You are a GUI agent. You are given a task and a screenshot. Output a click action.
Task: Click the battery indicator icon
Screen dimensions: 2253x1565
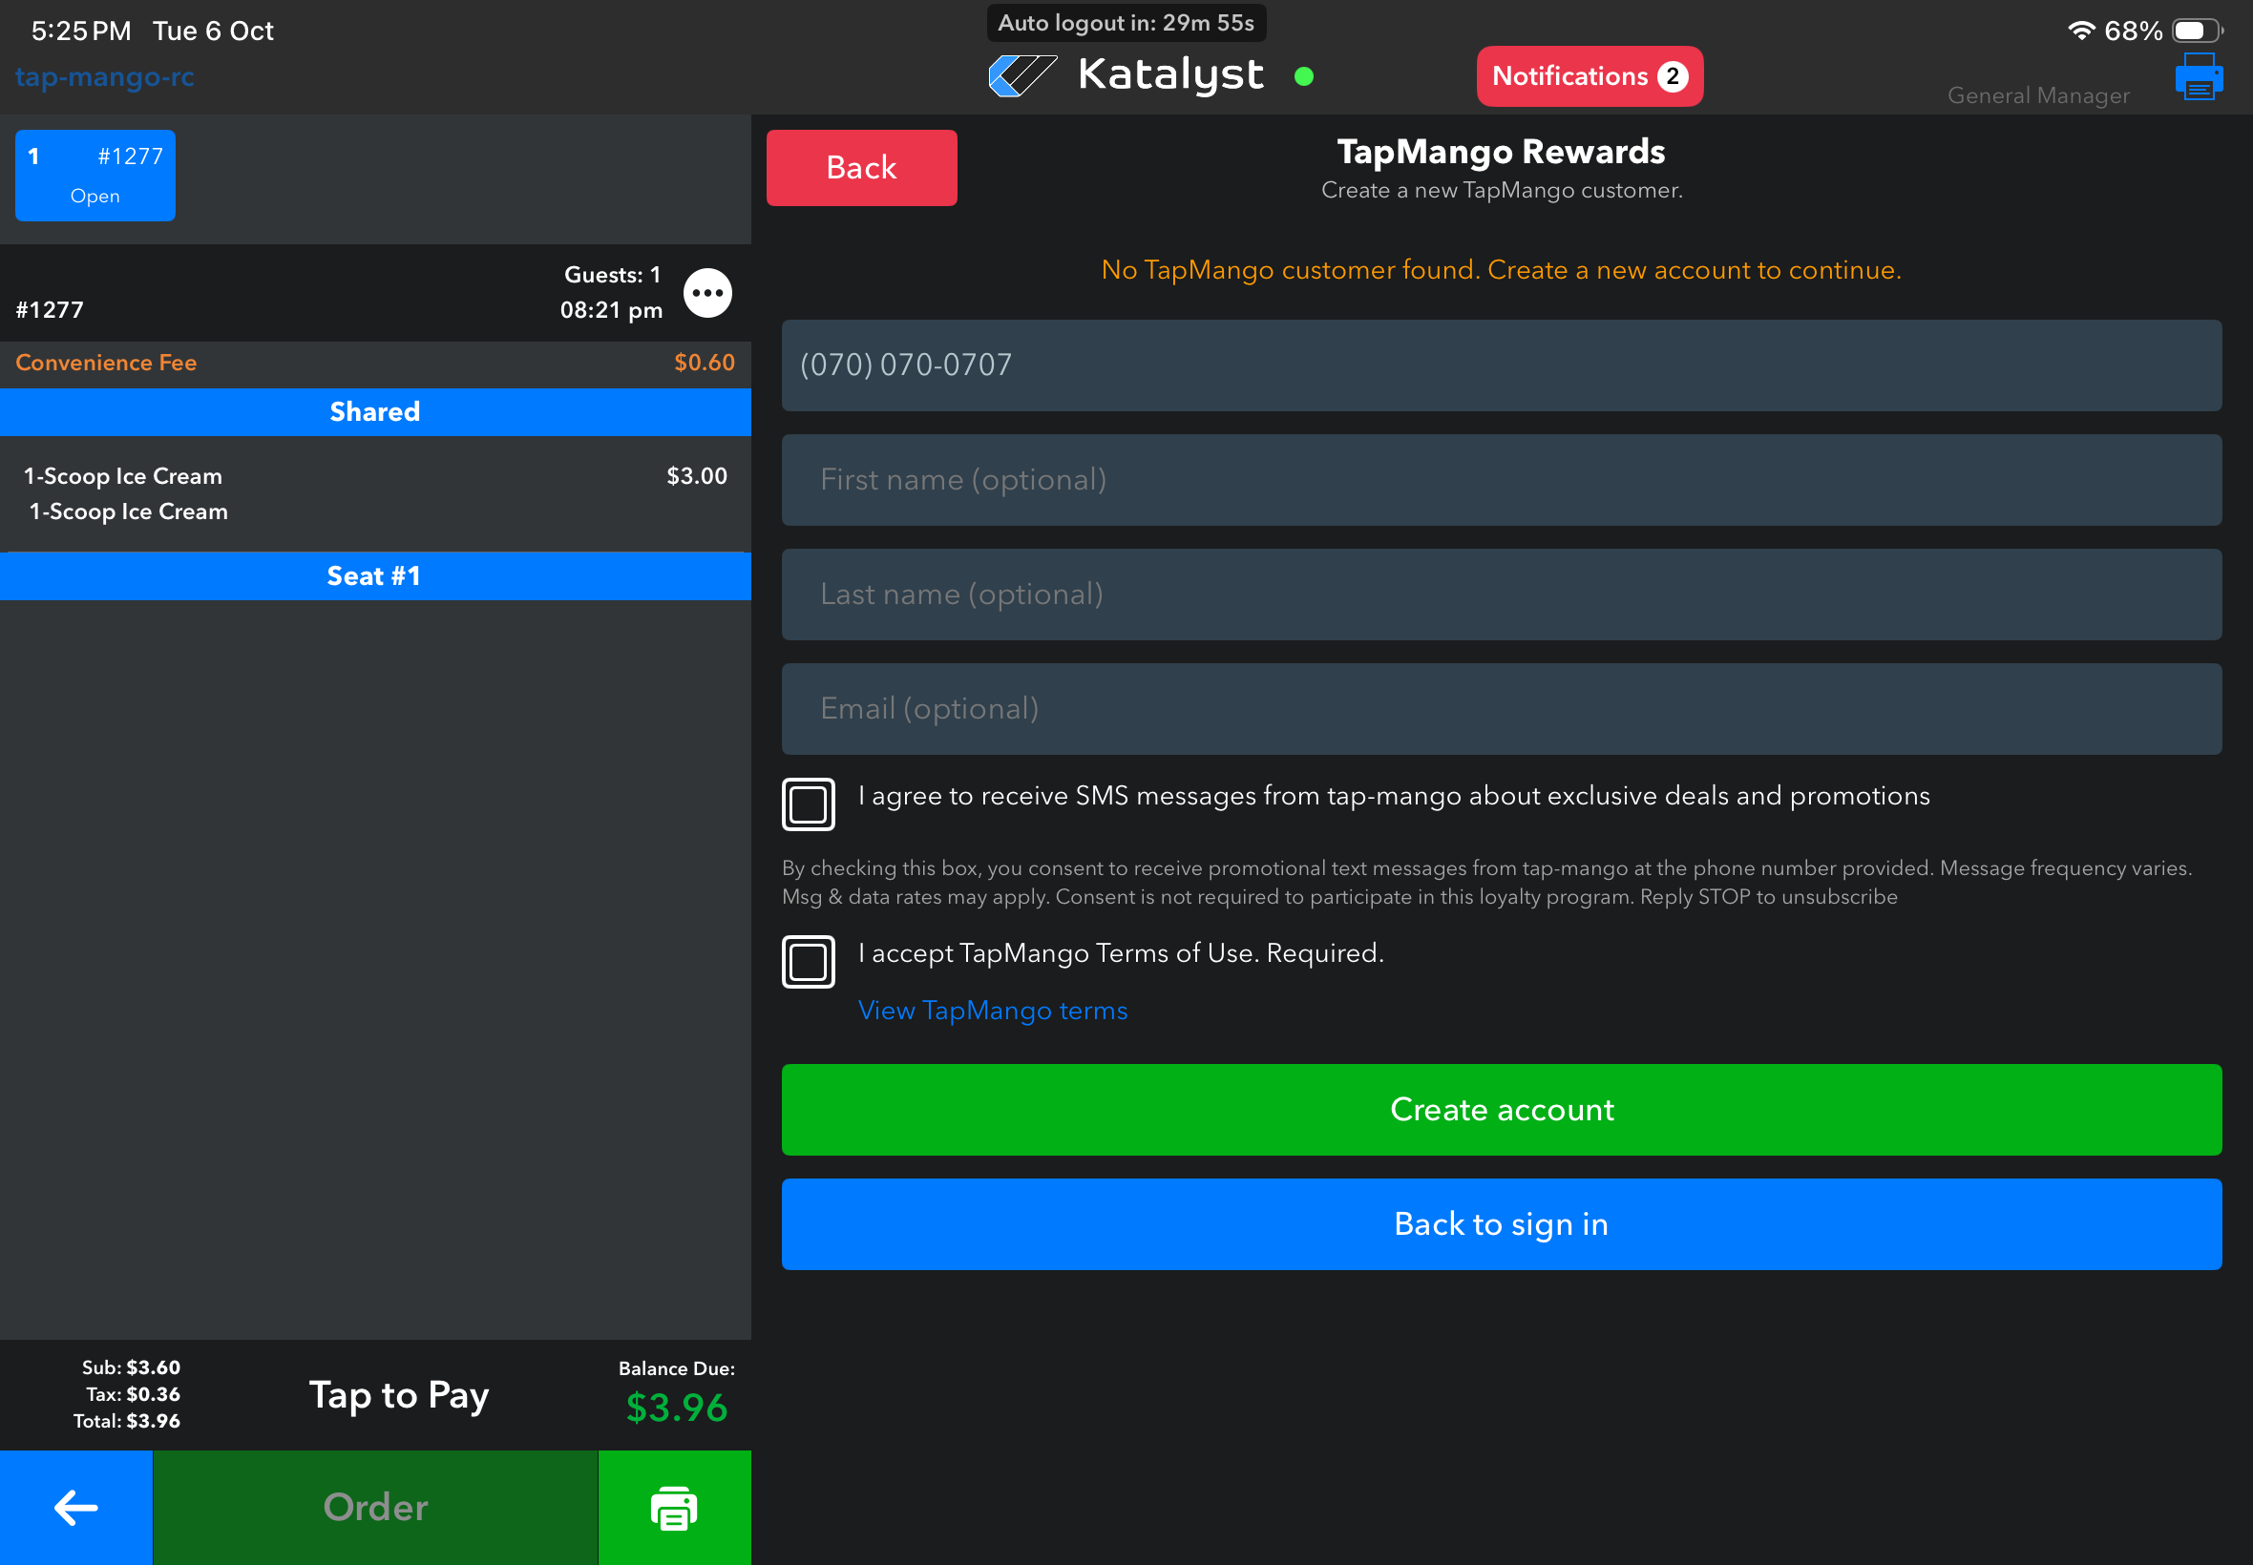click(x=2197, y=31)
